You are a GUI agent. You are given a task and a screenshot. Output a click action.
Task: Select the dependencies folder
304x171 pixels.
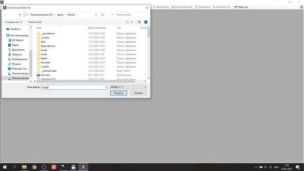[48, 46]
